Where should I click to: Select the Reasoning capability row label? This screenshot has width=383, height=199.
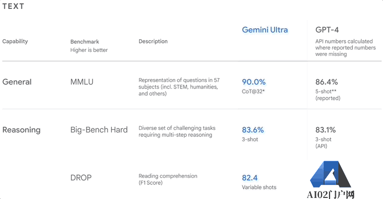click(x=22, y=130)
